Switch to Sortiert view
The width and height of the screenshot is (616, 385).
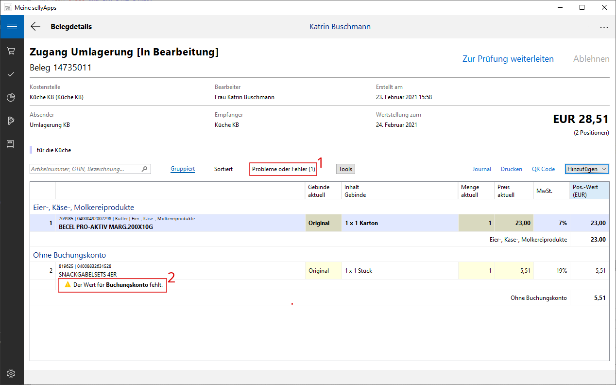[x=223, y=169]
